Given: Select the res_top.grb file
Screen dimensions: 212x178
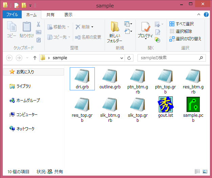Looking at the screenshot, I should (82, 109).
